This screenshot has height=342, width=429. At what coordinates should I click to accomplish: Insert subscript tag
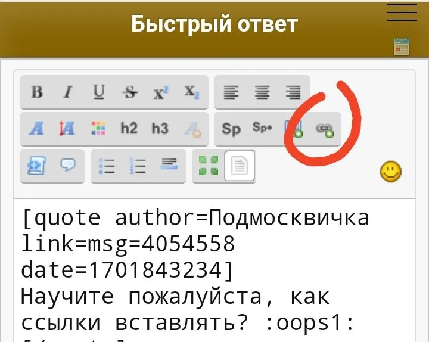click(192, 92)
